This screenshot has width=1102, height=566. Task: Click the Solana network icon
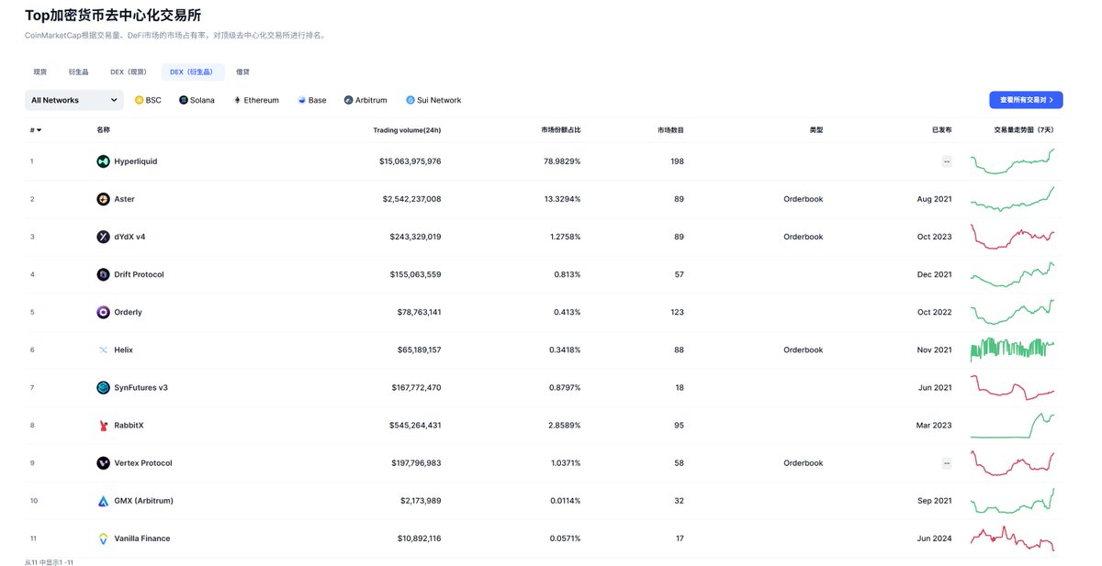coord(184,100)
